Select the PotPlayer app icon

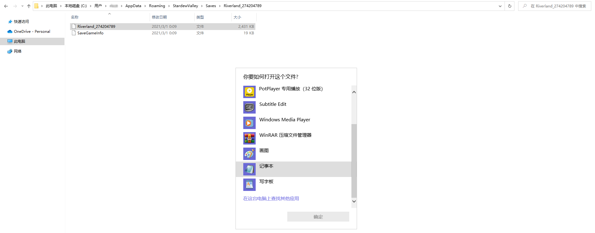click(x=249, y=92)
